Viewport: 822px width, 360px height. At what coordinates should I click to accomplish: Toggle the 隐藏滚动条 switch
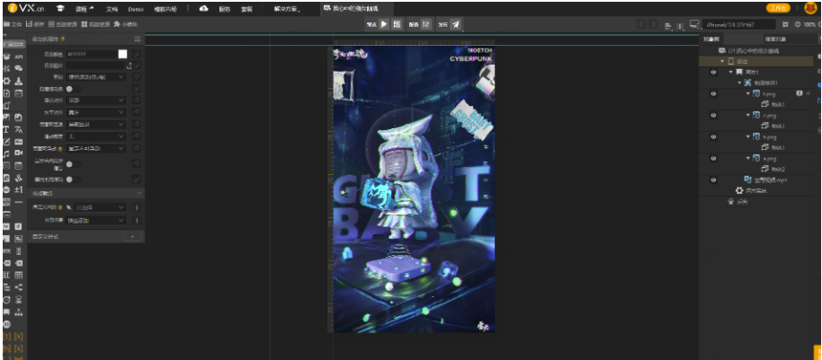point(73,90)
